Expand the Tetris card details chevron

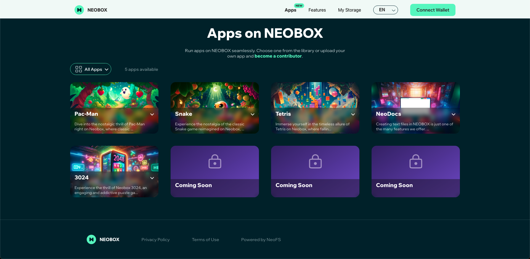353,114
